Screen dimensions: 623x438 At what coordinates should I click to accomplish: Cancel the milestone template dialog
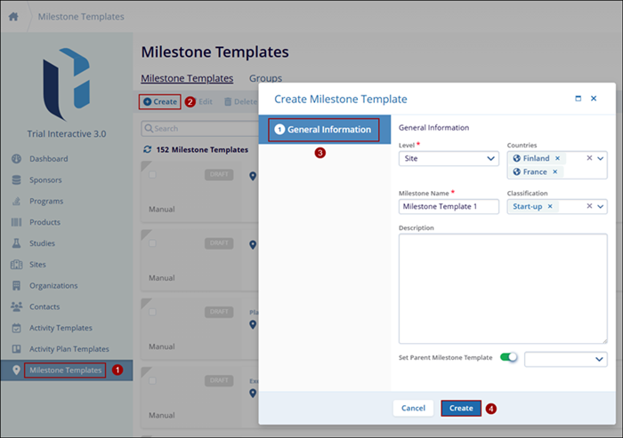(x=413, y=408)
